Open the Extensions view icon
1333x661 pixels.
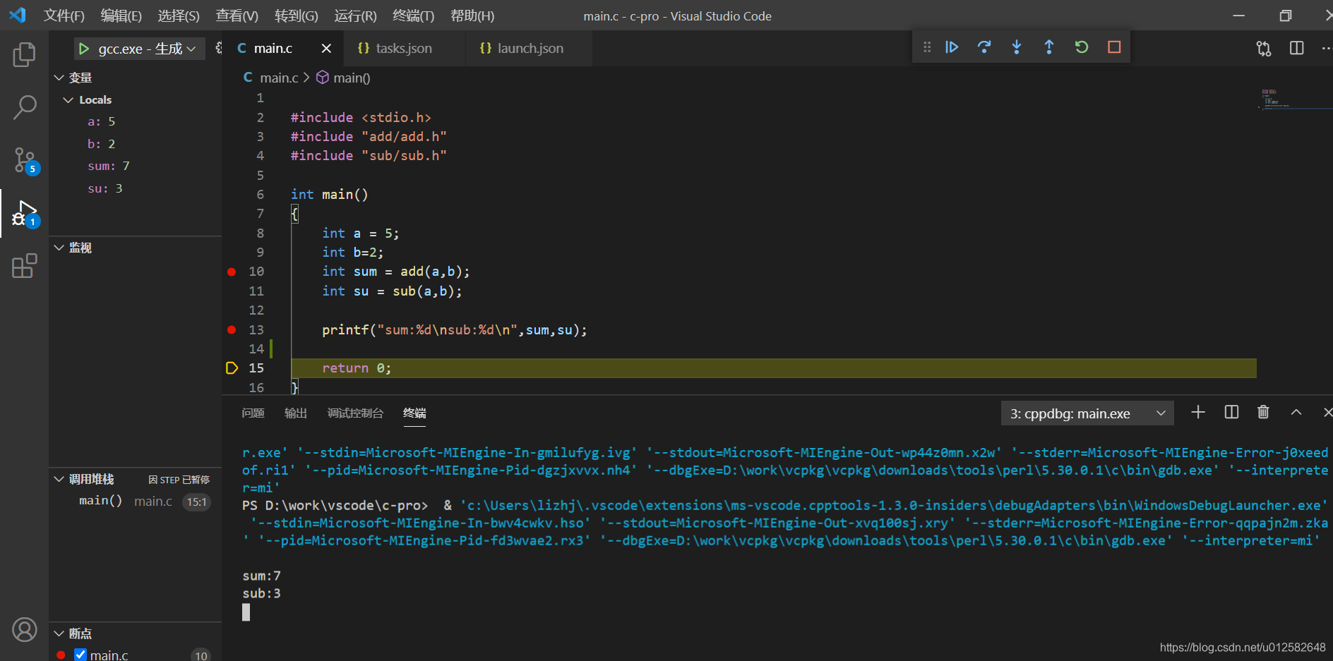coord(24,266)
